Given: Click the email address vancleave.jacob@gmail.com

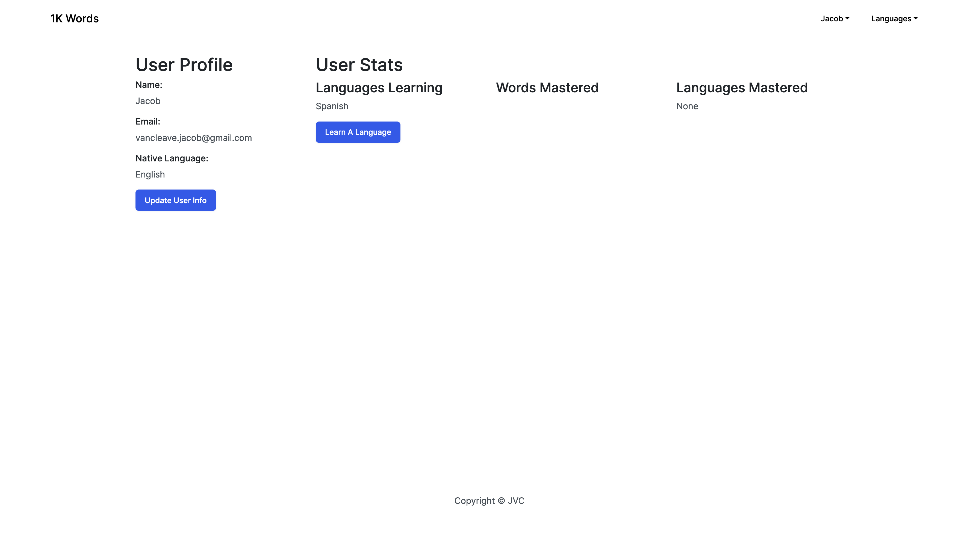Looking at the screenshot, I should click(x=193, y=138).
